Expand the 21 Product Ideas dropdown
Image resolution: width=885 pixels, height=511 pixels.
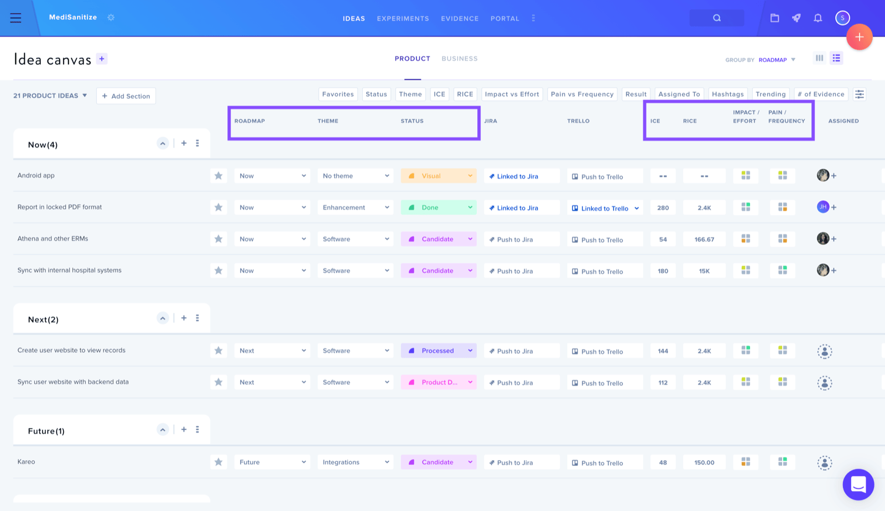pos(50,96)
